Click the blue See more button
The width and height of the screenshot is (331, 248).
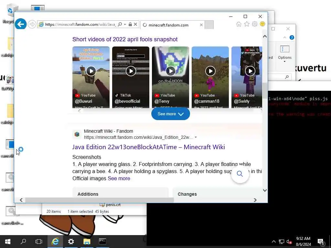(x=171, y=114)
